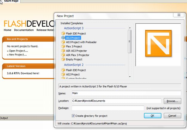Screen dimensions: 187x130
Task: Click the AIR Flex 3 Projector icon
Action: click(63, 55)
